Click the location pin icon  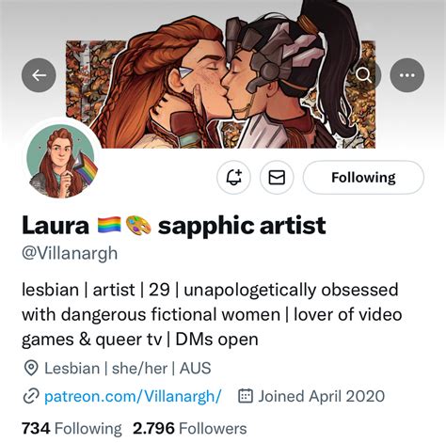point(31,369)
